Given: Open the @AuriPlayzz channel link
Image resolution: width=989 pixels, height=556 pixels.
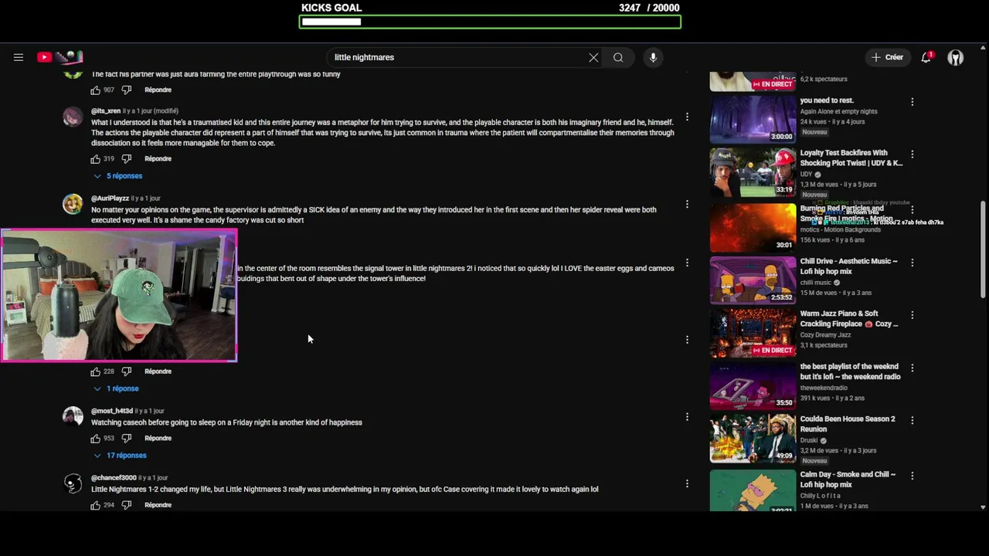Looking at the screenshot, I should coord(110,198).
